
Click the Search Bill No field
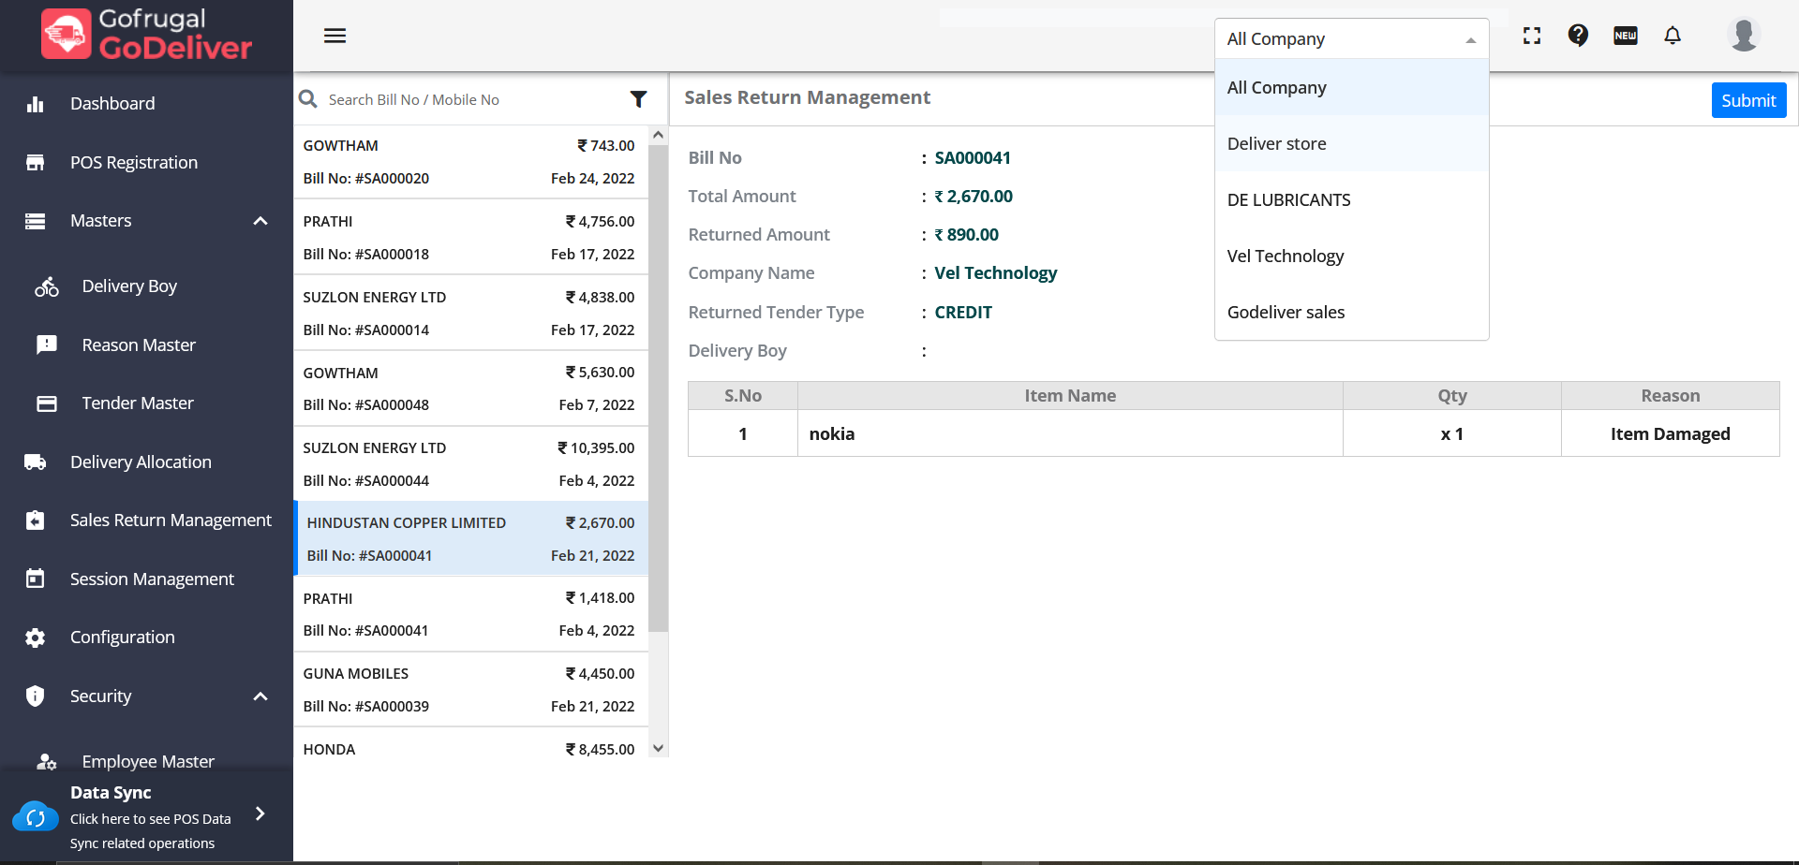tap(468, 99)
